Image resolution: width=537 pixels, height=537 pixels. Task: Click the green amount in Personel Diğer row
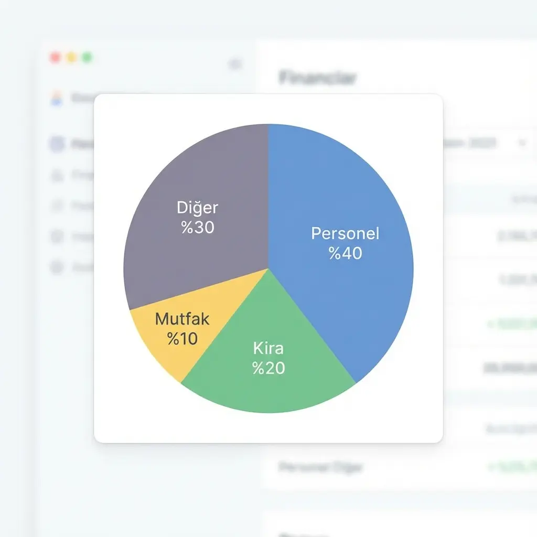pos(511,466)
